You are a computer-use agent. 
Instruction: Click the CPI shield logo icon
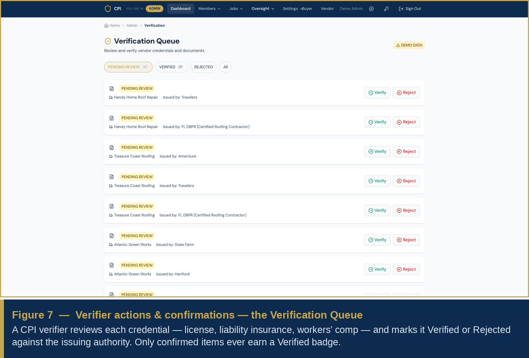[108, 9]
